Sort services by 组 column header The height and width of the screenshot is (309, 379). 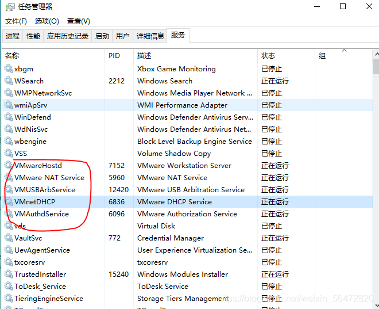[x=344, y=56]
